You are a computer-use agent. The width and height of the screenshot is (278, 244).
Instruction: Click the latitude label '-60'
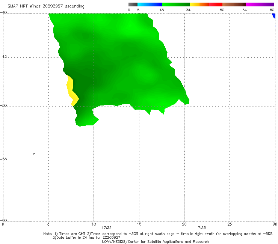coord(3,220)
